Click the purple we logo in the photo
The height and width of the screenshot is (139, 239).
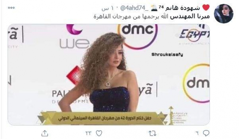[74, 36]
